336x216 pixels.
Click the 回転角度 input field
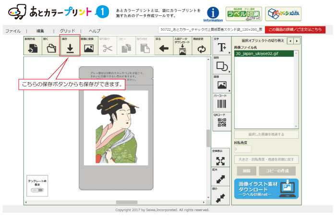tap(242, 149)
